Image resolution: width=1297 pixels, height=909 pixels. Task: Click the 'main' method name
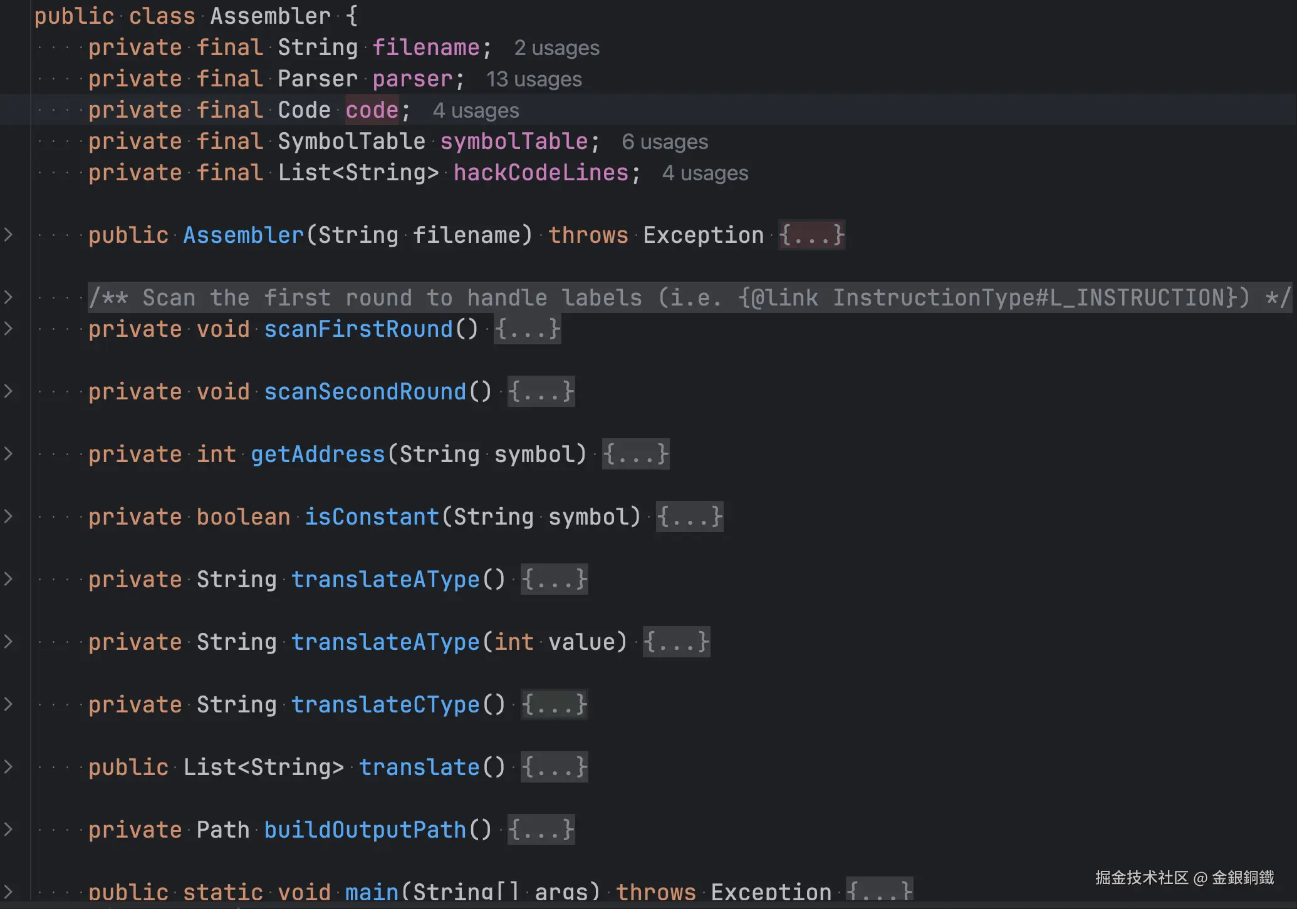(372, 891)
